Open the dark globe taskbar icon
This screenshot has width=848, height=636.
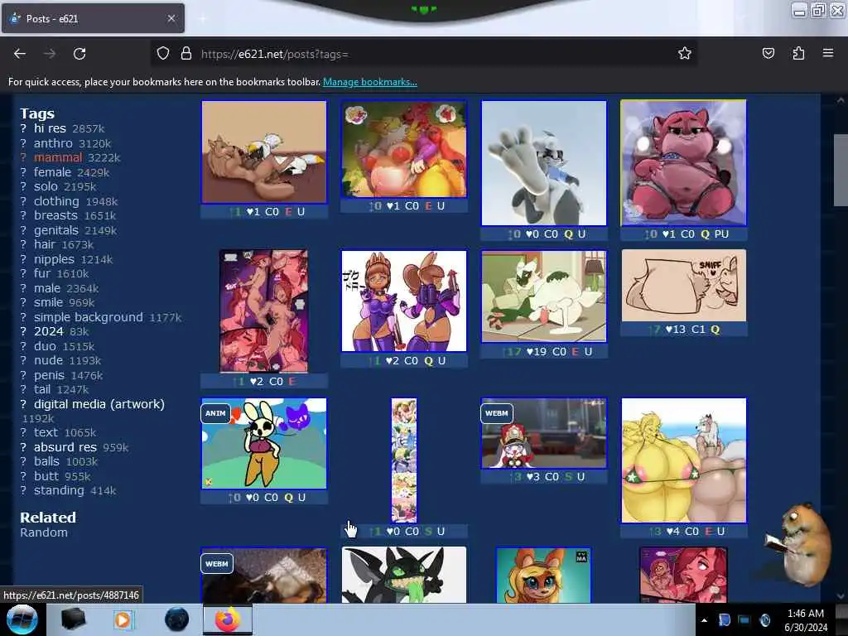[x=177, y=619]
